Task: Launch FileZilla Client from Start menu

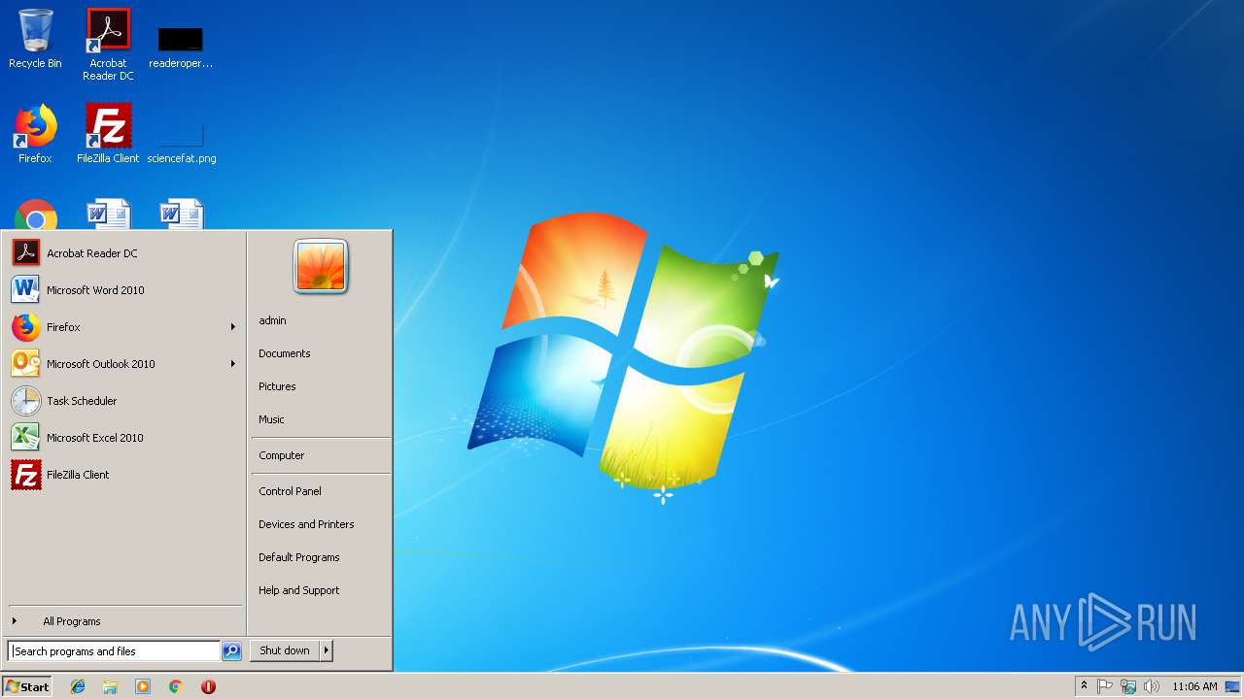Action: pyautogui.click(x=123, y=475)
